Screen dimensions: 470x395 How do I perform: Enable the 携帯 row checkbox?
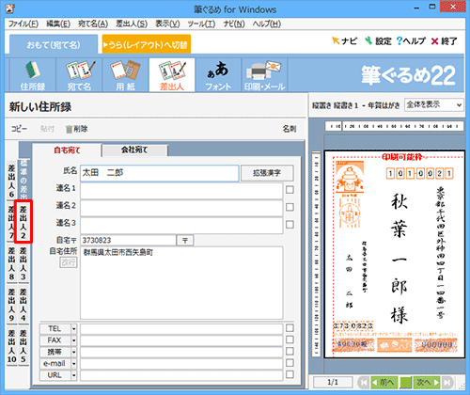click(x=290, y=352)
